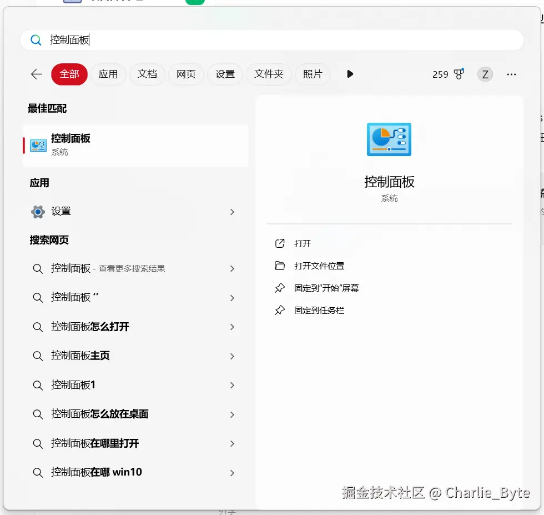Image resolution: width=544 pixels, height=515 pixels.
Task: Open the Z account avatar
Action: click(x=485, y=74)
